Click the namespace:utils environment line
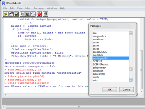 [x=29, y=66]
